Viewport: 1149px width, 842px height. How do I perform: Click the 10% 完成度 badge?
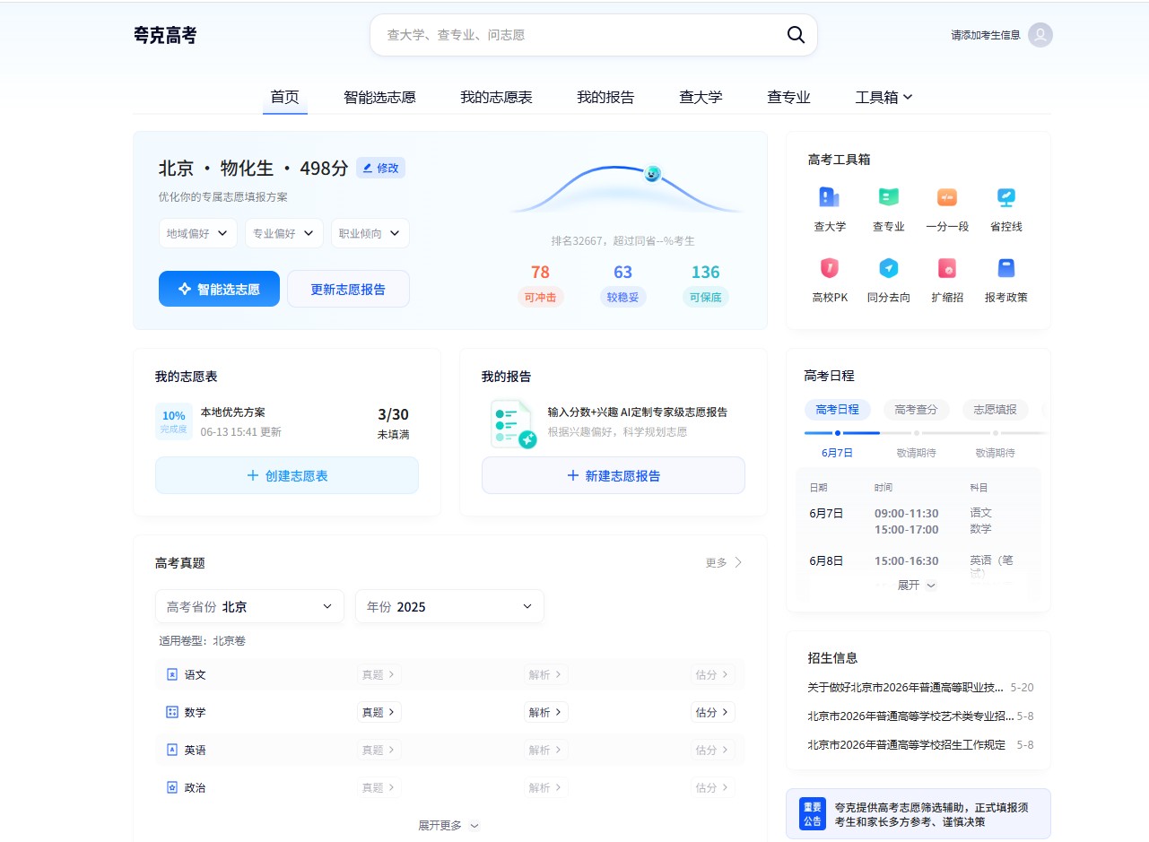[174, 421]
